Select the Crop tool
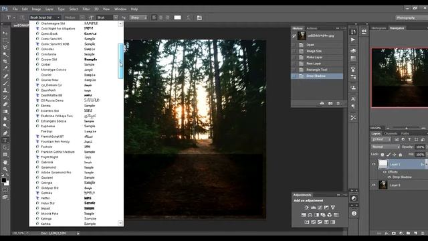 click(x=5, y=62)
